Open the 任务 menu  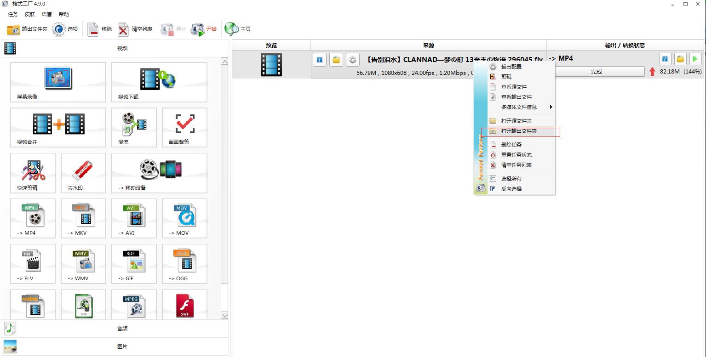pyautogui.click(x=13, y=14)
